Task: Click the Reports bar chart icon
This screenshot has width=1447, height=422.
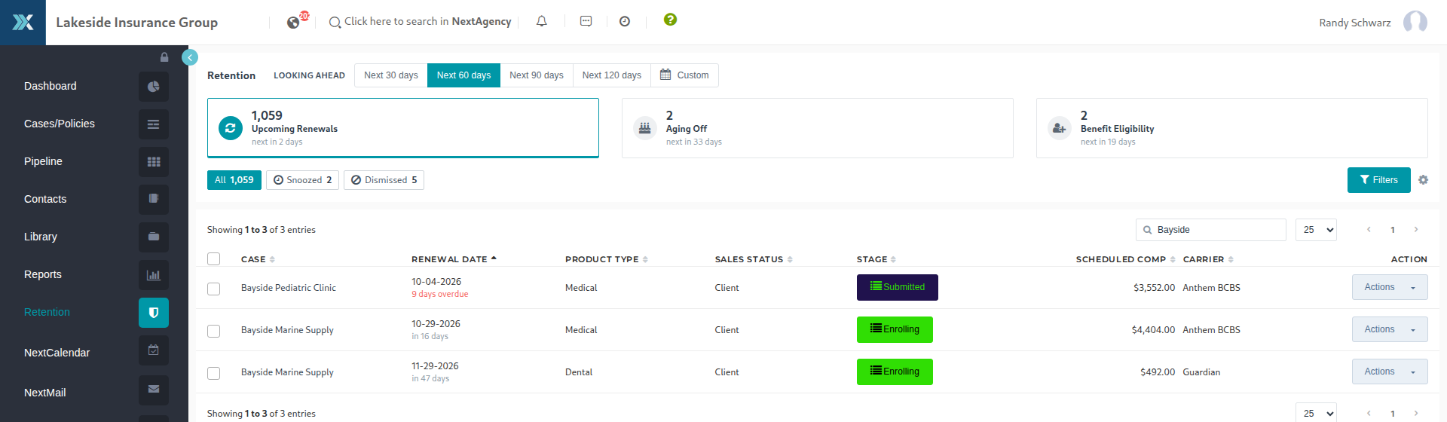Action: point(154,275)
